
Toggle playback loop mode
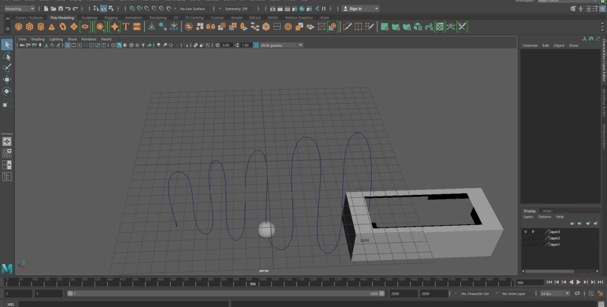pyautogui.click(x=577, y=294)
